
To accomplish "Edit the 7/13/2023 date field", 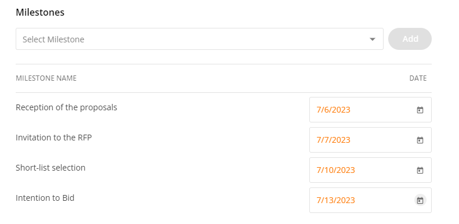I will pos(370,200).
